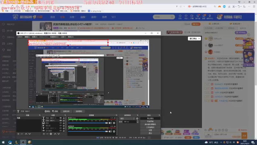
Task: Toggle visibility of the media source row
Action: click(x=61, y=126)
